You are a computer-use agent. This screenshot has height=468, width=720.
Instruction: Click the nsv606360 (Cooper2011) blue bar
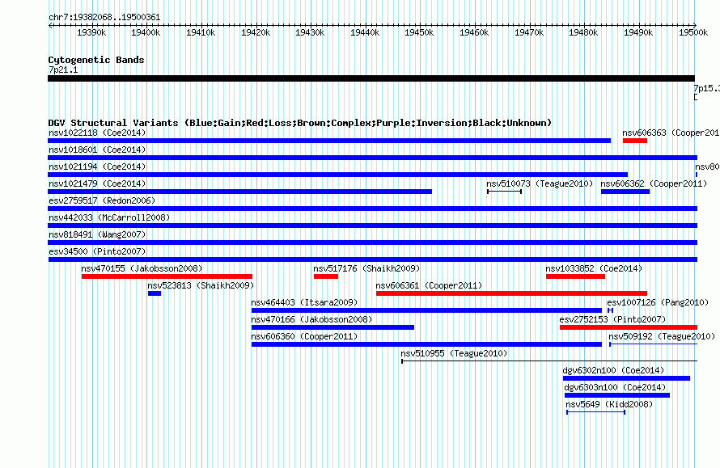coord(426,344)
